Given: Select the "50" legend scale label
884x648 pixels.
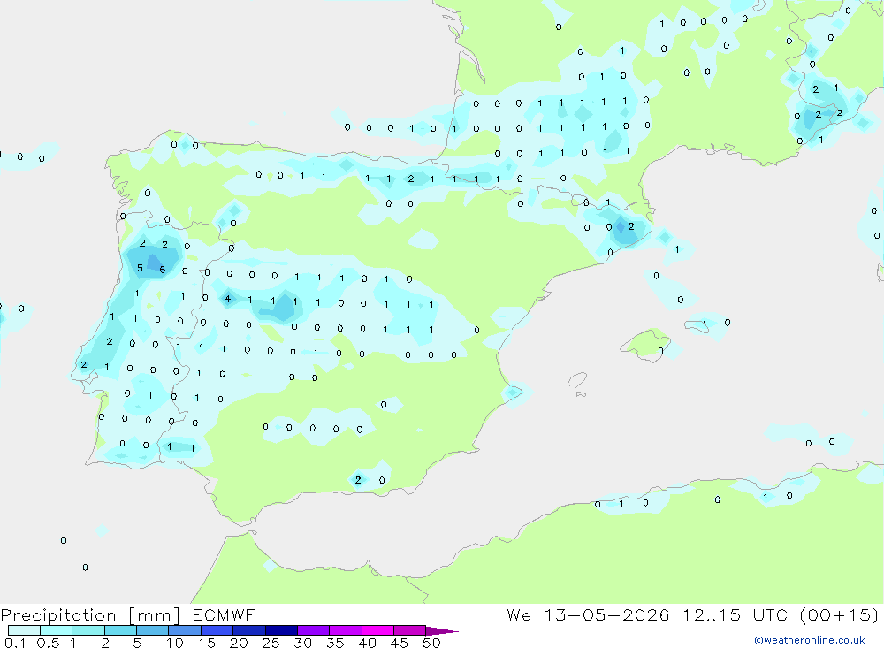Looking at the screenshot, I should coord(431,643).
